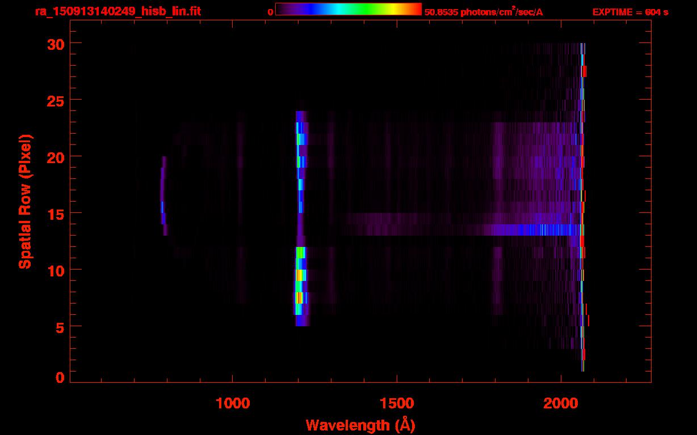Image resolution: width=697 pixels, height=435 pixels.
Task: Click the 50.8535 photons/cm²/sec/A label
Action: click(x=484, y=11)
